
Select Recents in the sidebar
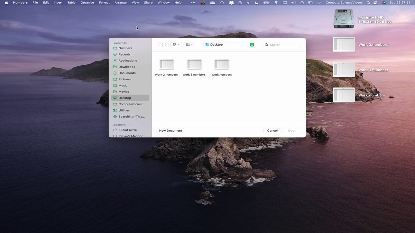point(130,54)
